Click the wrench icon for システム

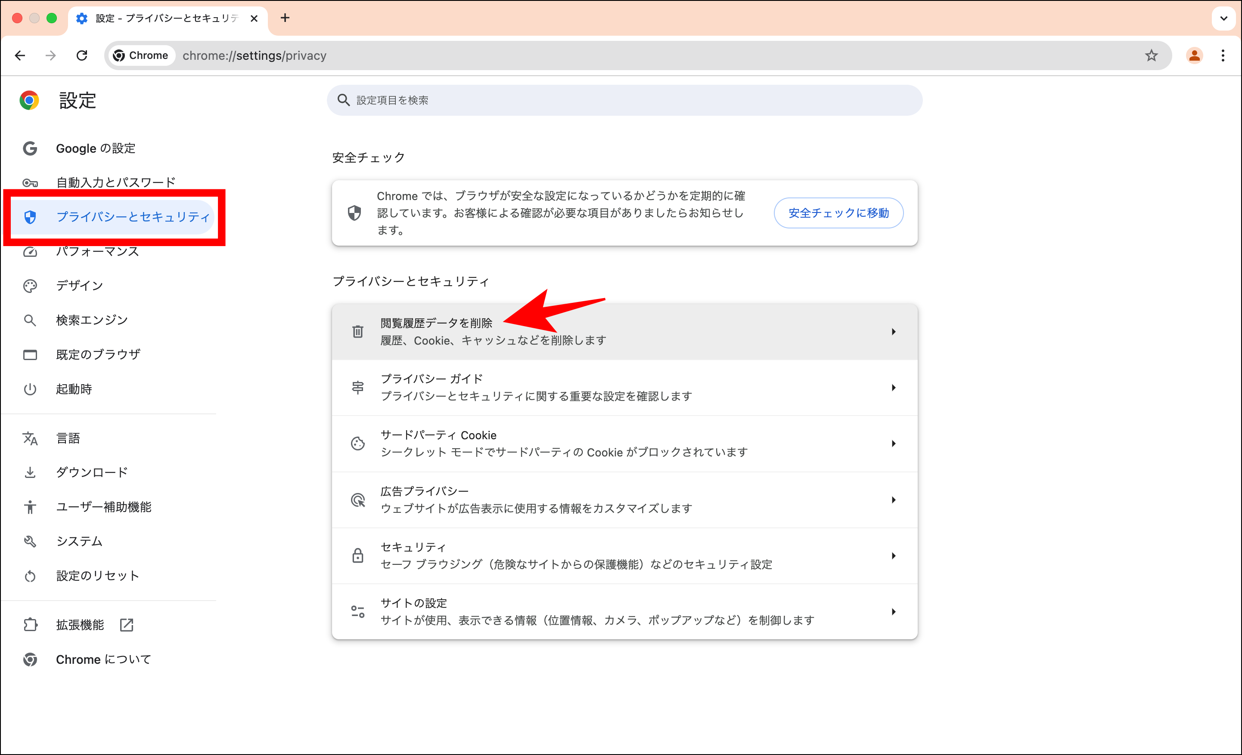click(x=30, y=542)
